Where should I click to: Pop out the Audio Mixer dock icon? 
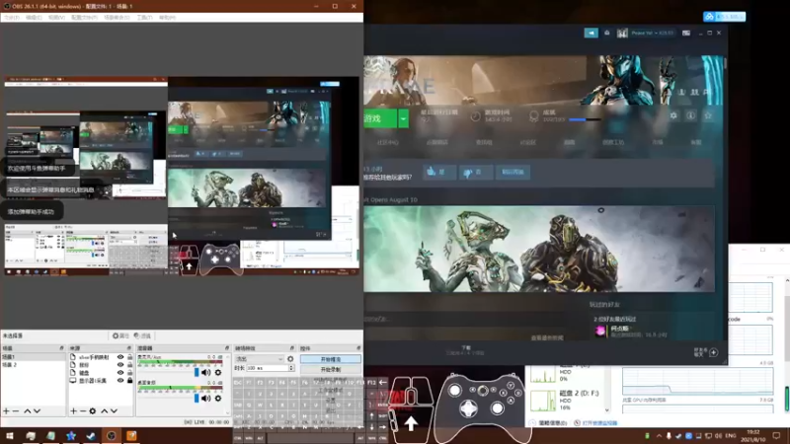tap(227, 348)
